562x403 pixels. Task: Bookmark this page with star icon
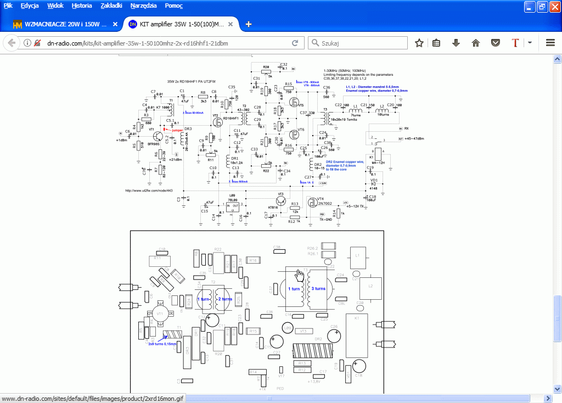click(419, 43)
